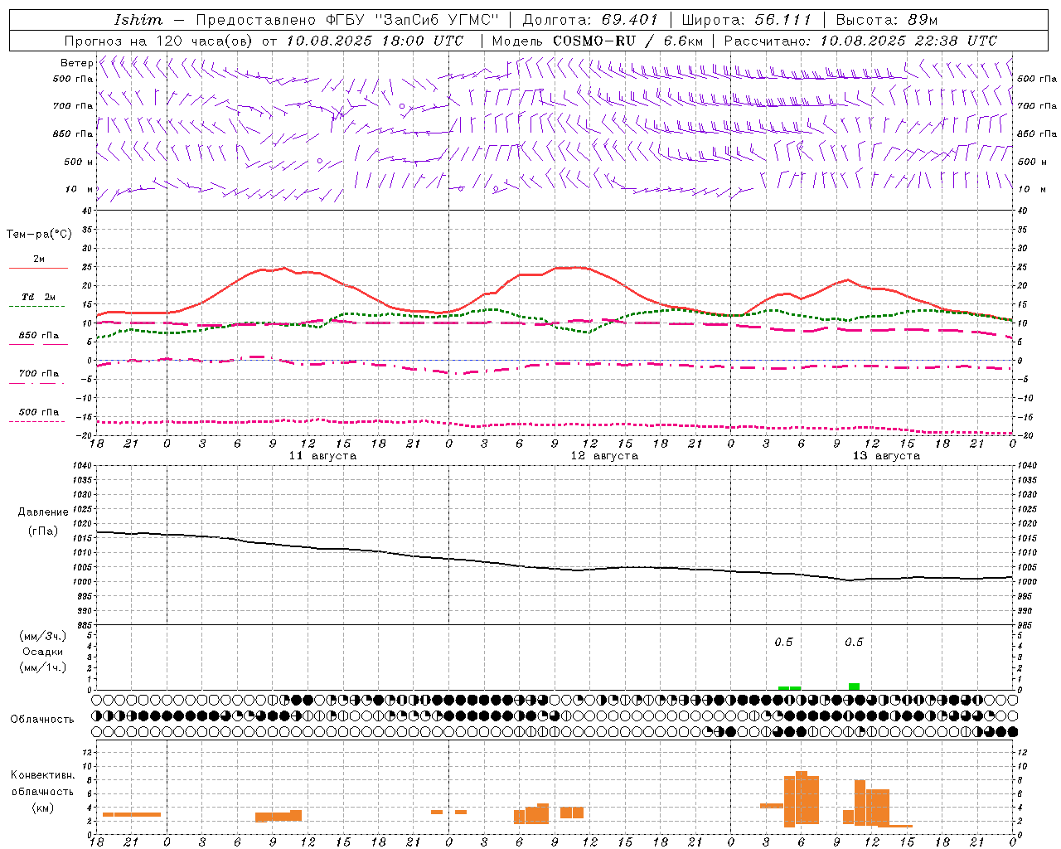
Task: Click the 13 августа date label
Action: tap(886, 456)
